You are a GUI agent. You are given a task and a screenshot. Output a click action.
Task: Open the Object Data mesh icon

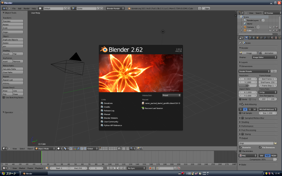pyautogui.click(x=269, y=38)
